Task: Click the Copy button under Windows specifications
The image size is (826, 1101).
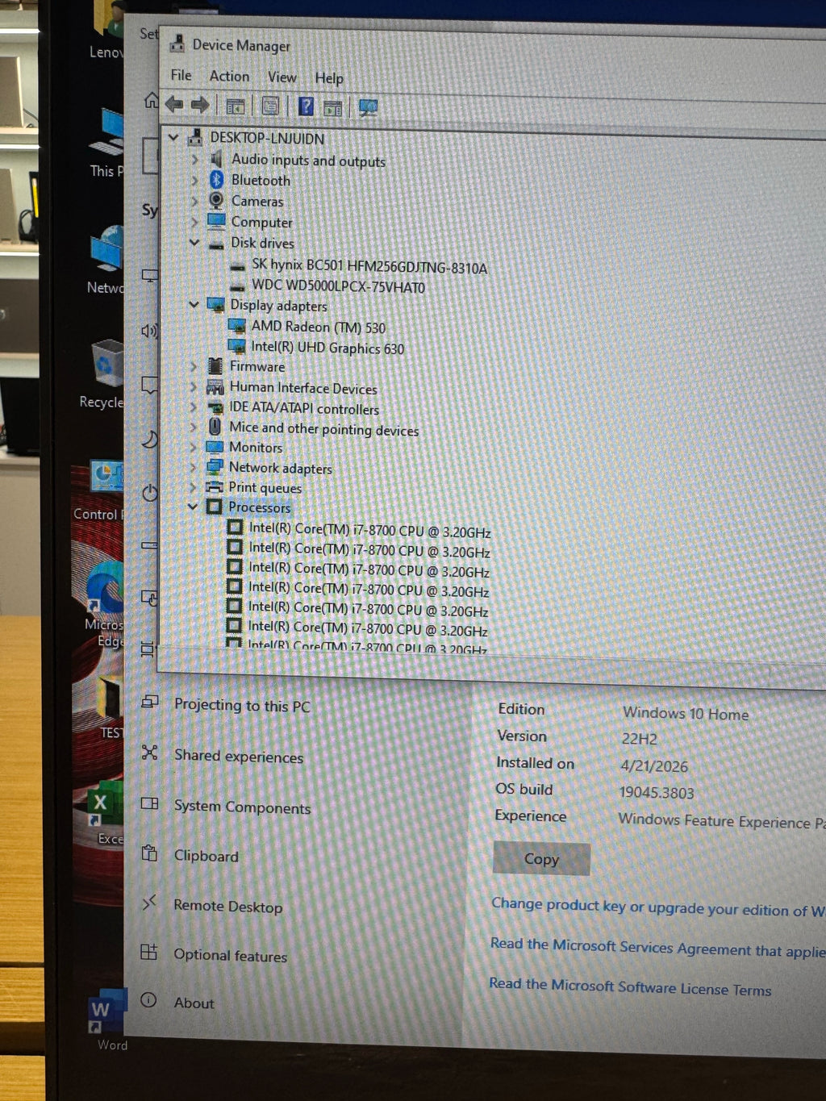Action: 541,859
